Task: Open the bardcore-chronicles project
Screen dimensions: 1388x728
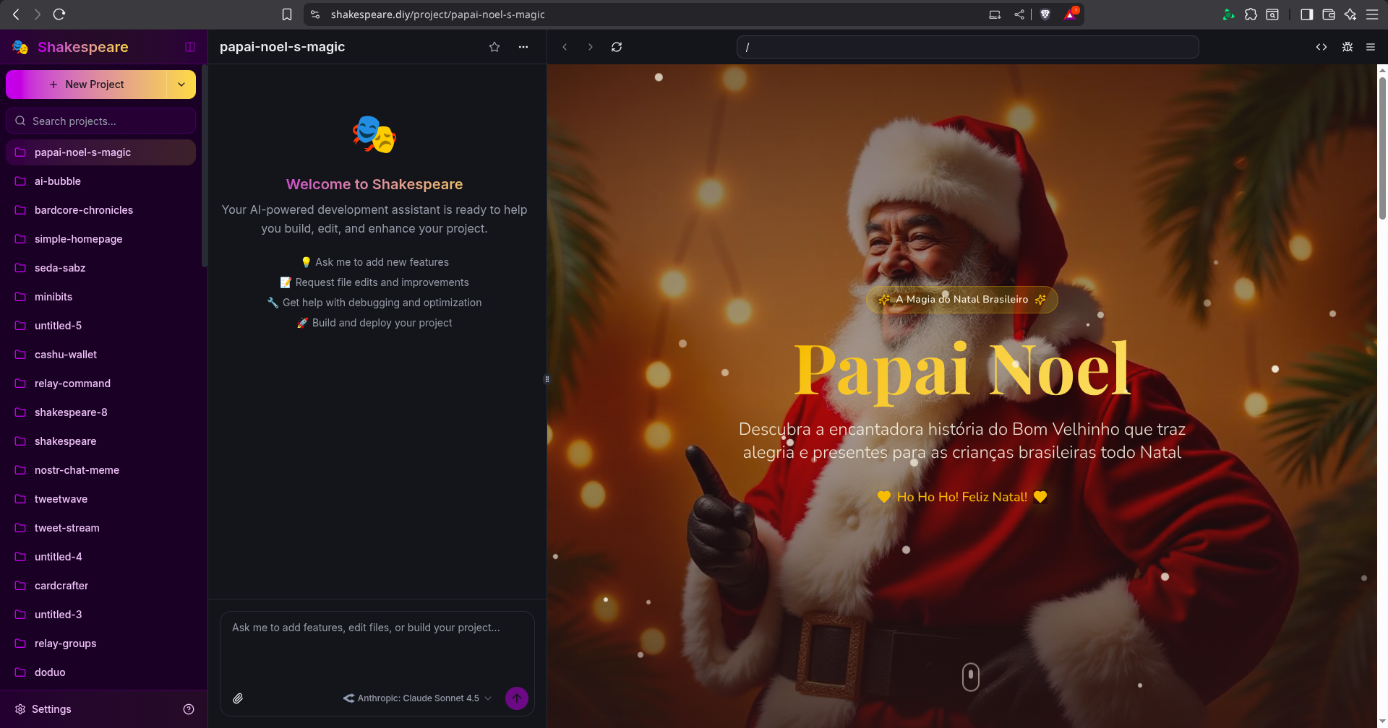Action: (84, 210)
